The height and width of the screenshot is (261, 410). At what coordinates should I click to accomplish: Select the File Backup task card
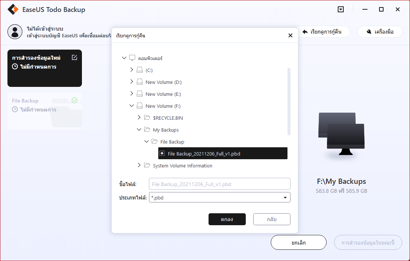tap(45, 111)
